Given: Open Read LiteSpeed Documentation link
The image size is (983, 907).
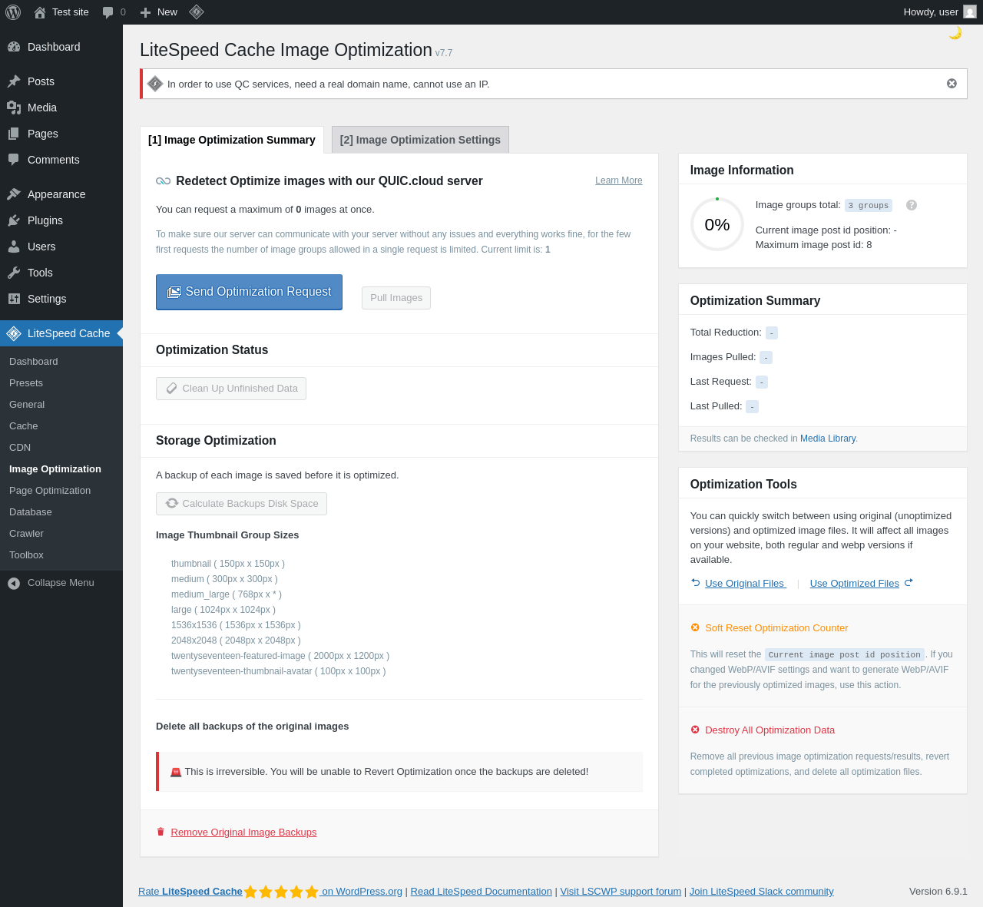Looking at the screenshot, I should point(481,892).
